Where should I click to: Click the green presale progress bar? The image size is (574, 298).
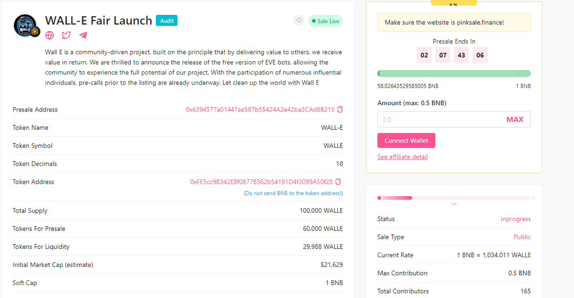click(x=454, y=73)
